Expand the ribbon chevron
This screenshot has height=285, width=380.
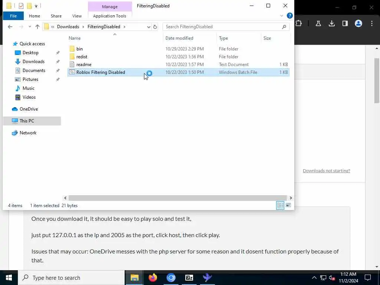281,16
